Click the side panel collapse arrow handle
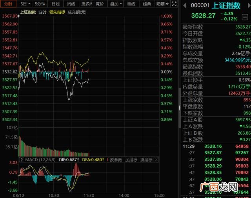 180,108
